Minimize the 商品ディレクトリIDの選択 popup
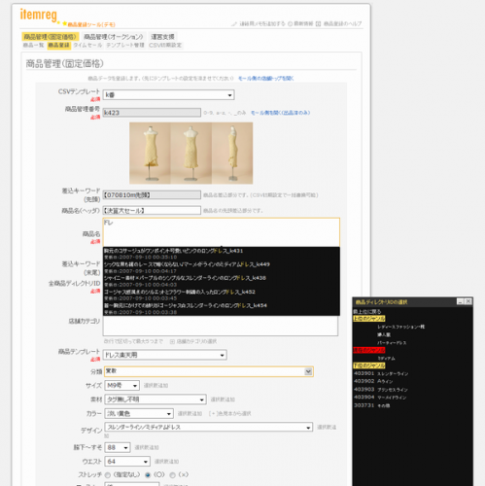Image resolution: width=485 pixels, height=486 pixels. click(x=460, y=301)
